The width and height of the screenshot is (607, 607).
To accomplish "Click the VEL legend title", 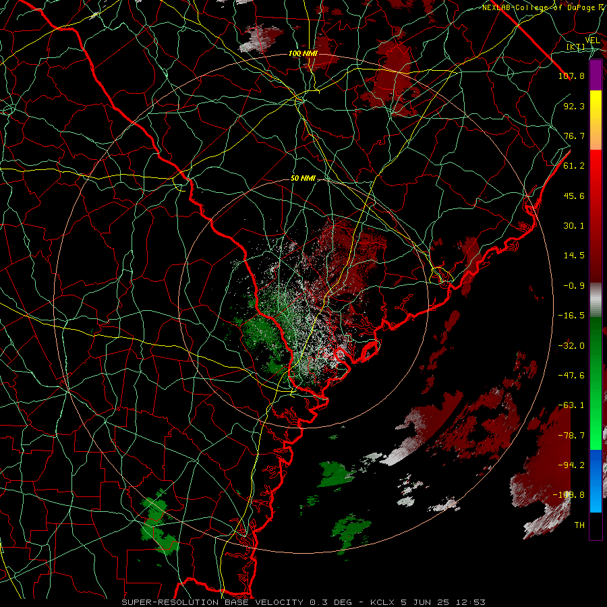I will point(592,40).
